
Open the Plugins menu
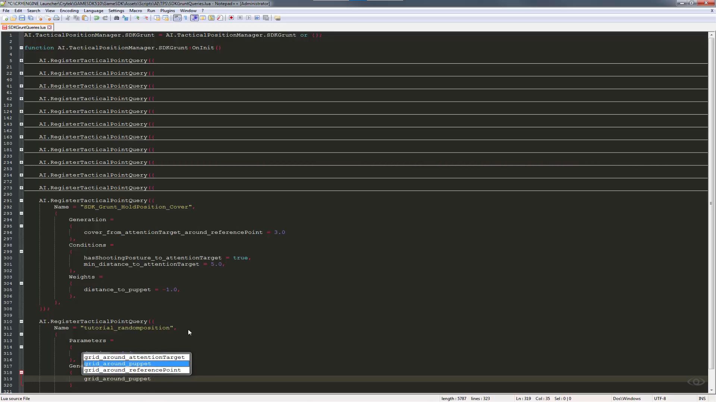click(x=167, y=11)
